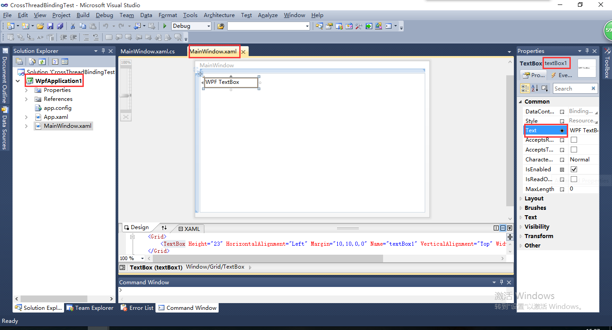Click View Designer icon in Solution Explorer

(x=65, y=61)
